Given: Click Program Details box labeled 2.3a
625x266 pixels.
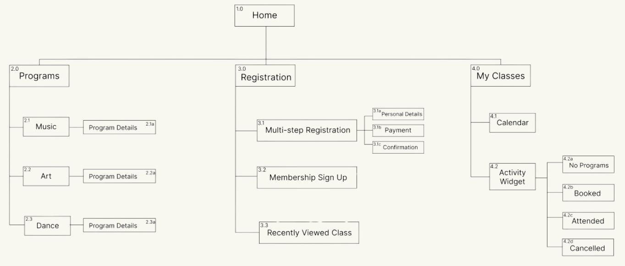Looking at the screenshot, I should coord(119,226).
